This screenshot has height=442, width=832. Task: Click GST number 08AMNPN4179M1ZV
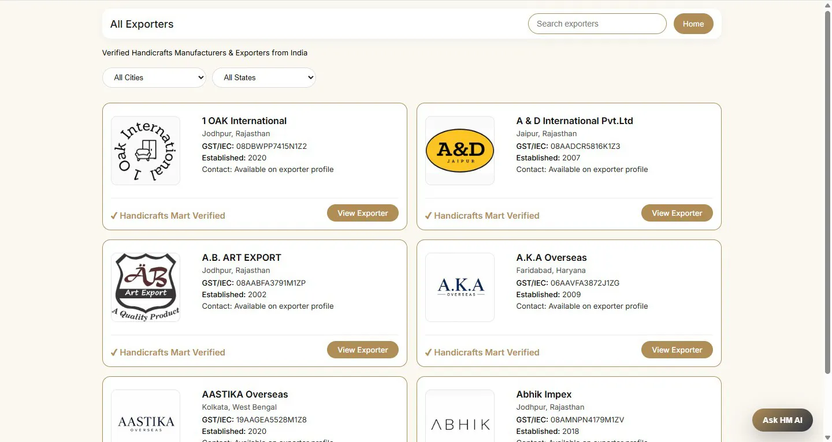click(x=588, y=419)
